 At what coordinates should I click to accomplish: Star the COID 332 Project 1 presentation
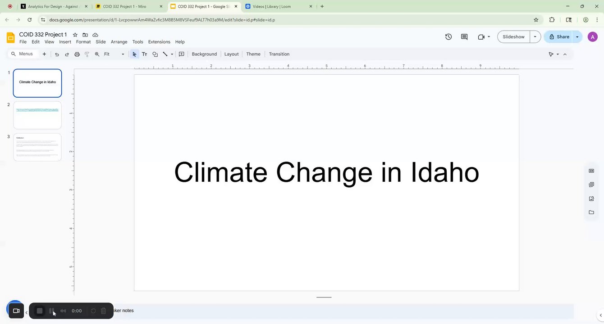tap(75, 35)
